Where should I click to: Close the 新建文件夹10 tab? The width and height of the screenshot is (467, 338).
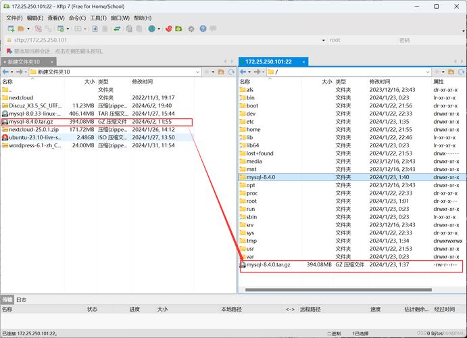(x=51, y=62)
